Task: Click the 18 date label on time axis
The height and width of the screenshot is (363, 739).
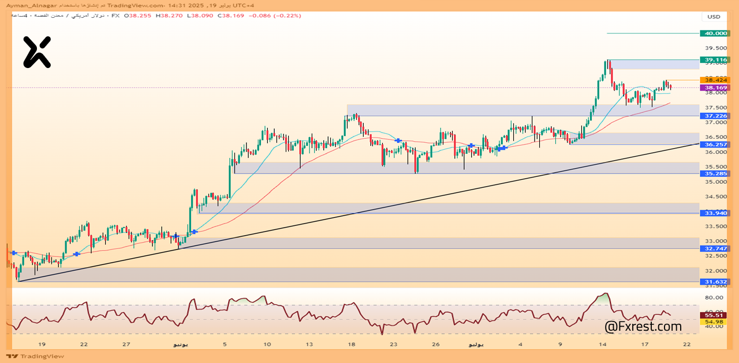Action: [x=351, y=344]
